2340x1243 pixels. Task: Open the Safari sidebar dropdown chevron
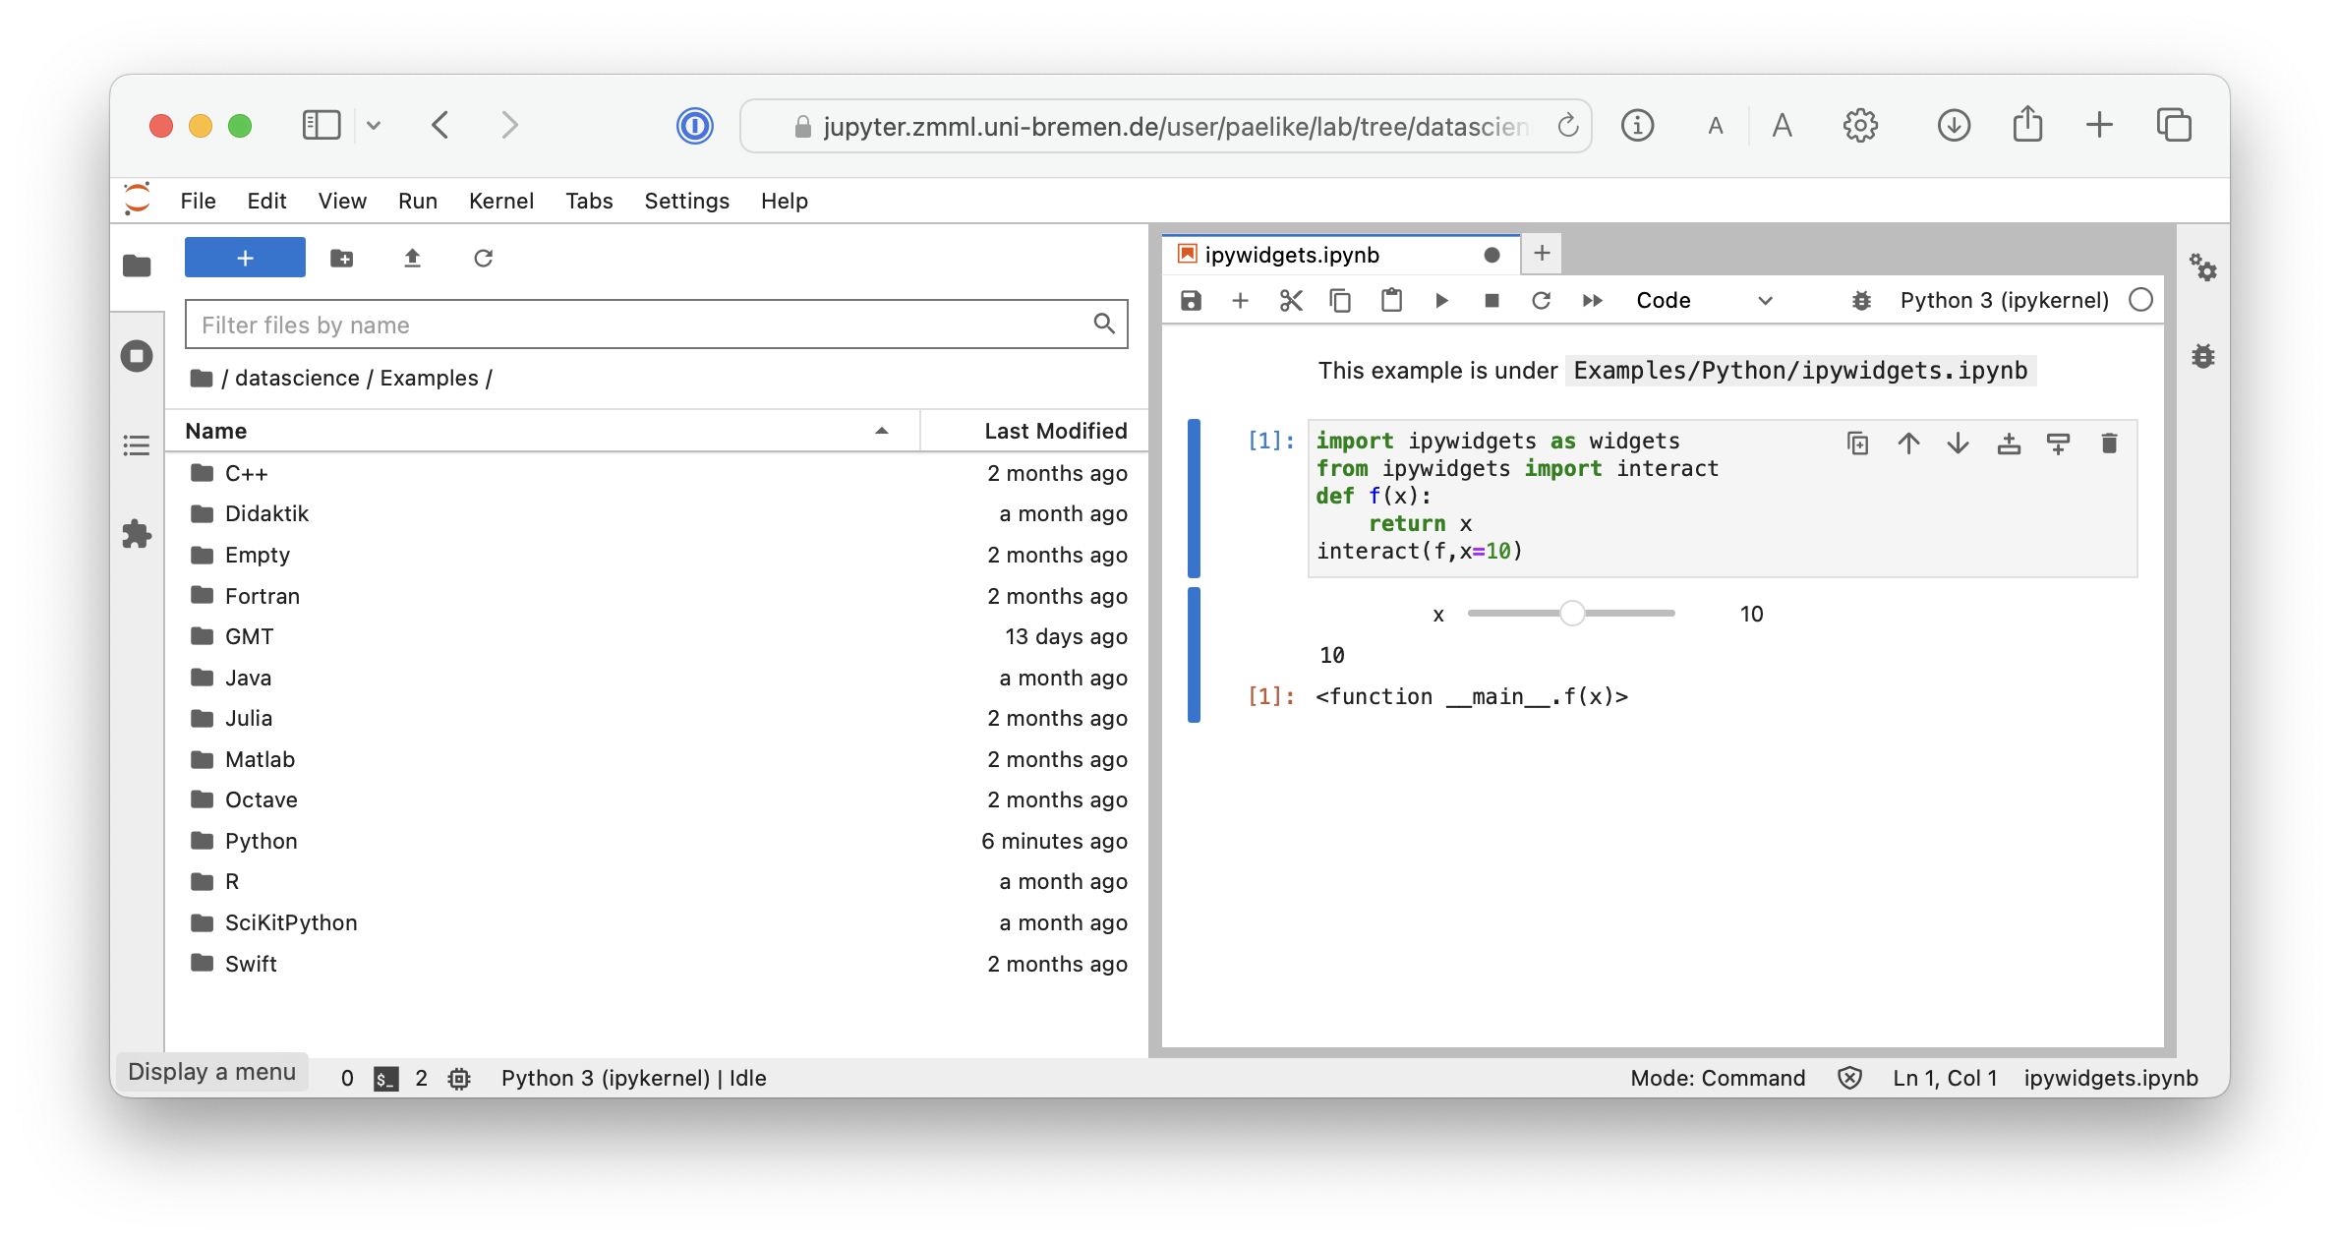374,125
